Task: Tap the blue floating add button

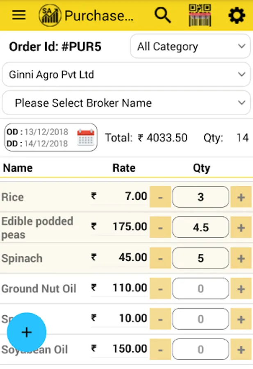Action: (27, 332)
